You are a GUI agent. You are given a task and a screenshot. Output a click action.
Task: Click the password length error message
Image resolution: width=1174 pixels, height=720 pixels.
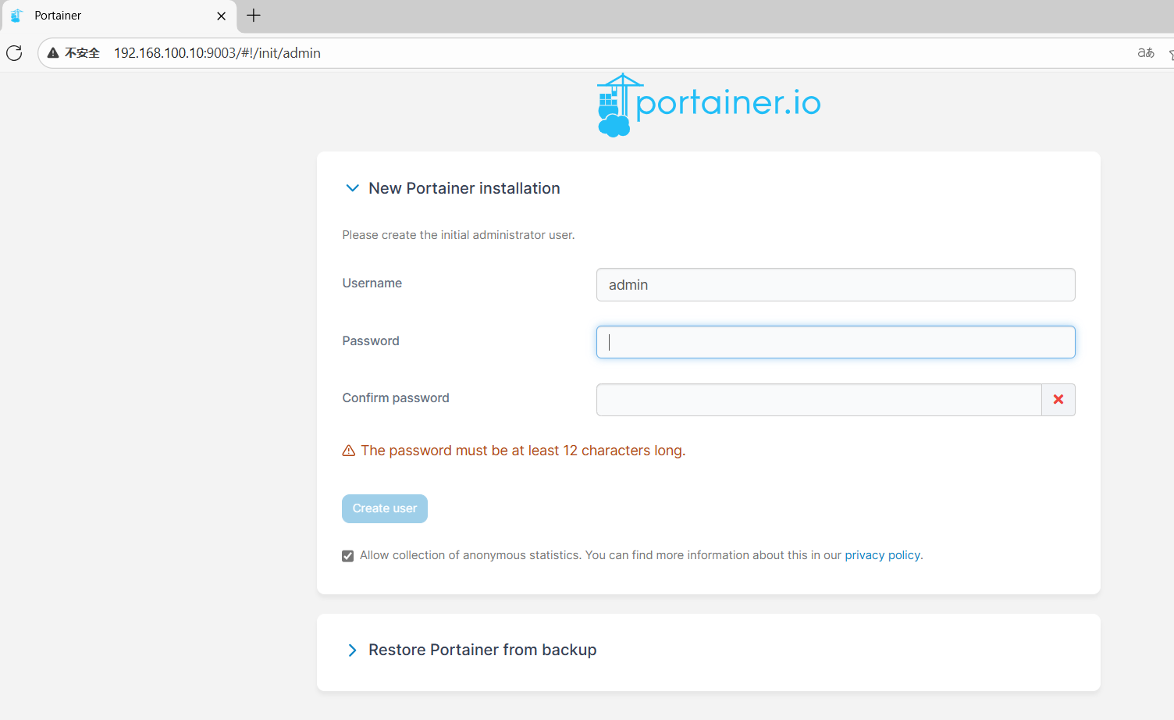pyautogui.click(x=523, y=451)
